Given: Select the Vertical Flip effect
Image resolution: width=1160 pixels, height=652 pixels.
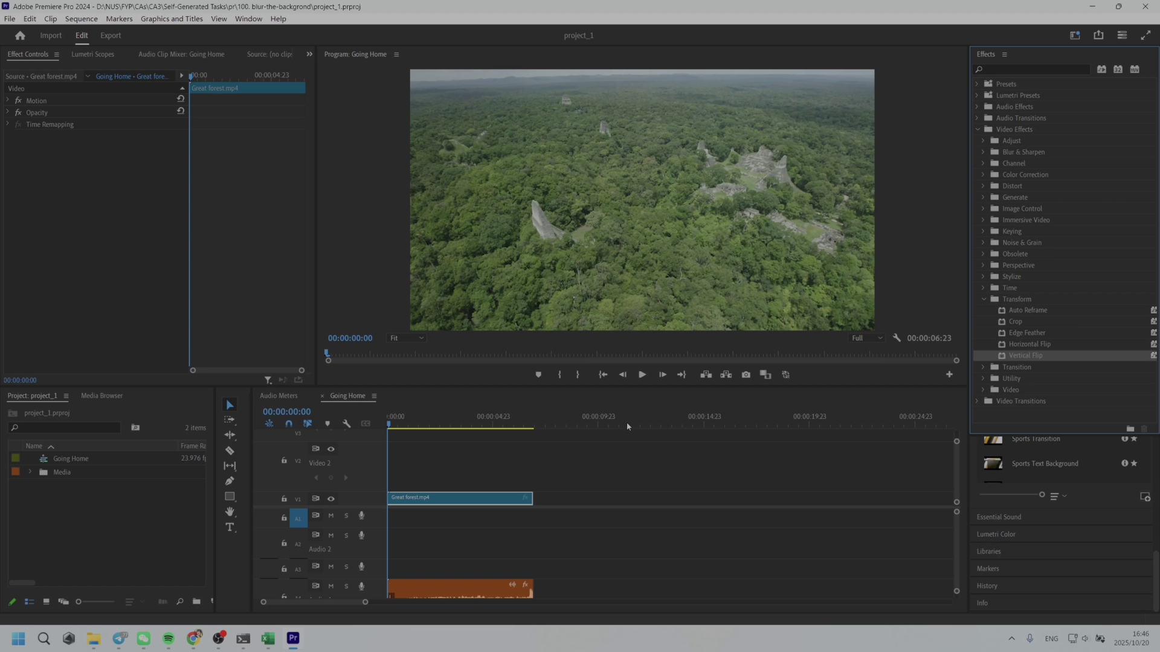Looking at the screenshot, I should (x=1025, y=356).
